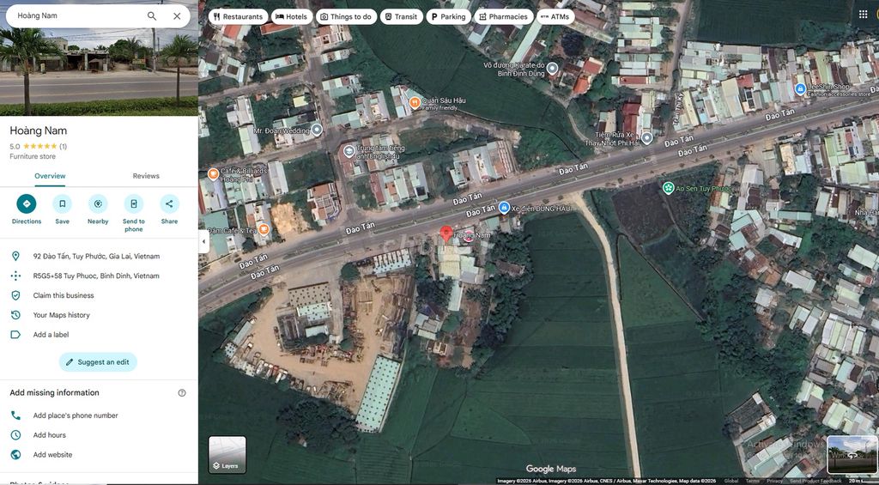Click Add place's phone number

(76, 415)
